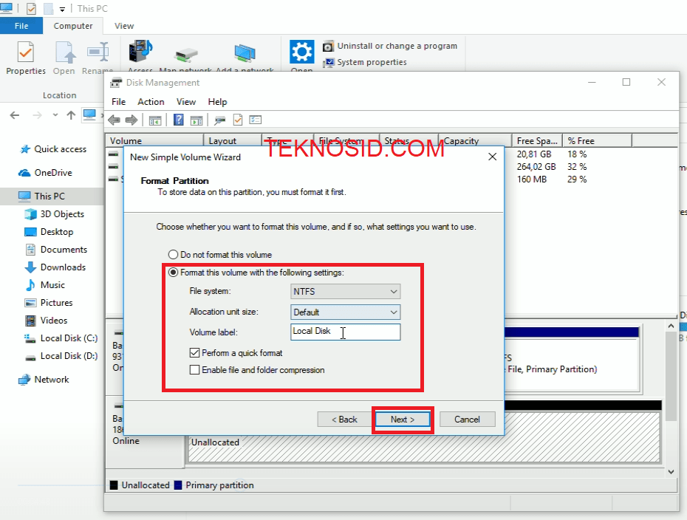Open the File system NTFS dropdown
Viewport: 687px width, 520px height.
[345, 291]
